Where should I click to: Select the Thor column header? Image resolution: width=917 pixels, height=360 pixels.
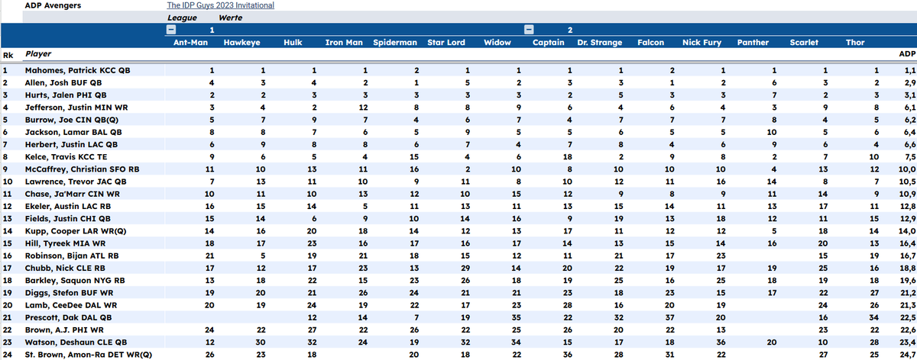click(855, 43)
